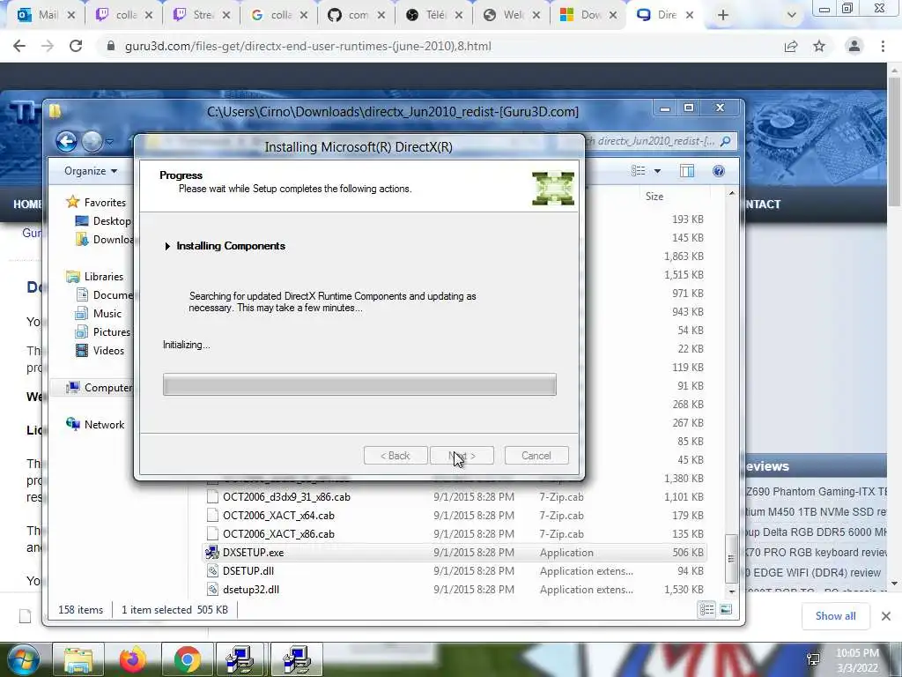
Task: Switch to the Microsoft Download tab
Action: coord(589,15)
